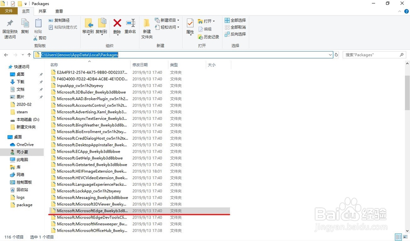
Task: Open the Easy access (轻松访问) dropdown
Action: [x=167, y=27]
